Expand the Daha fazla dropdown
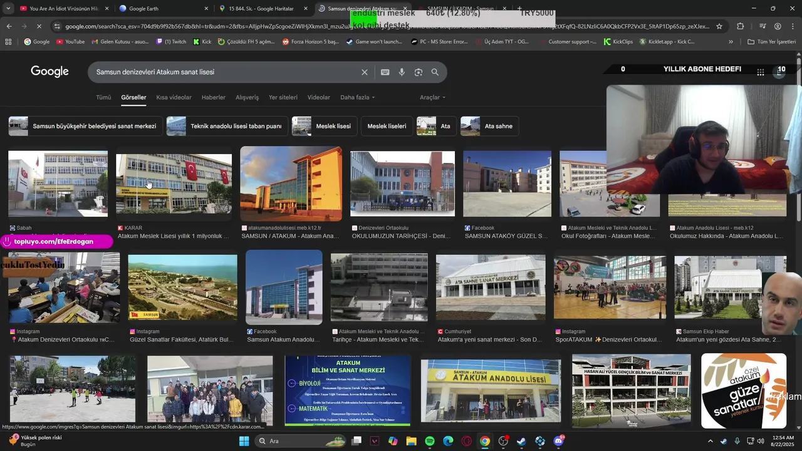Image resolution: width=802 pixels, height=451 pixels. pos(357,98)
